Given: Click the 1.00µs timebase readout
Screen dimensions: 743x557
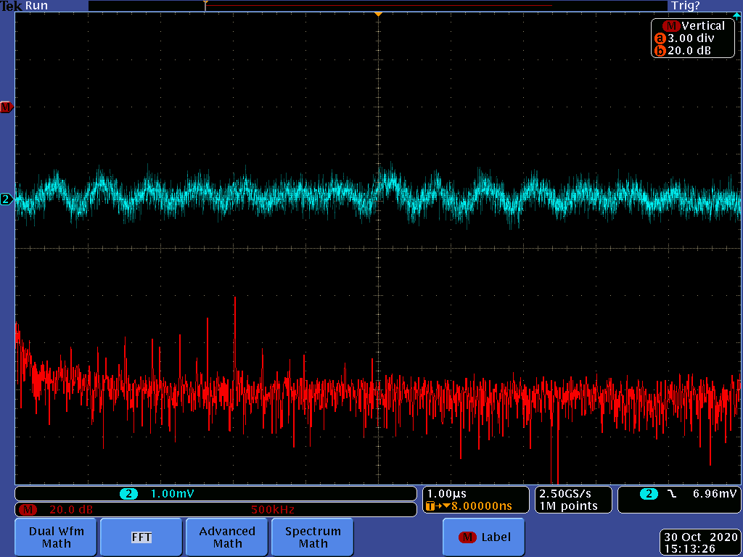Looking at the screenshot, I should tap(447, 494).
